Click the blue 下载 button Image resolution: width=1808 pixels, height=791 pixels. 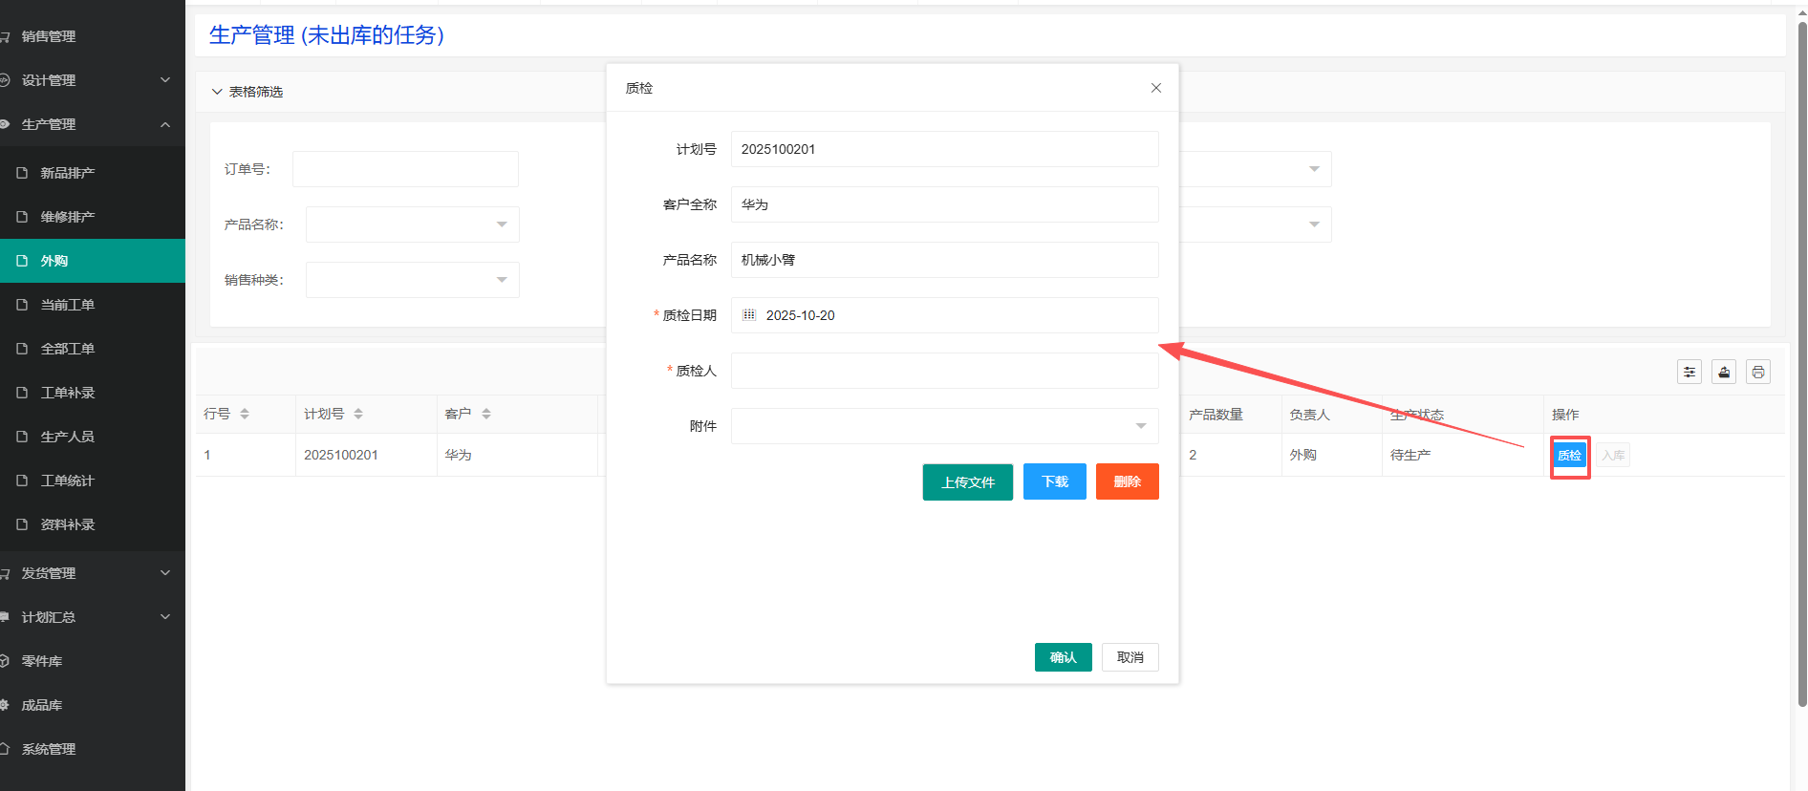click(1055, 481)
